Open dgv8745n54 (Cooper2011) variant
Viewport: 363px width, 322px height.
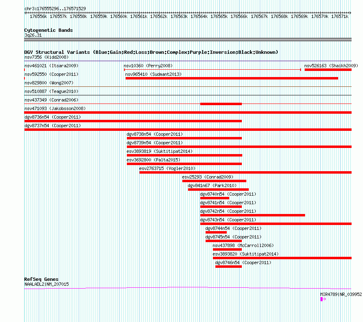[233, 237]
